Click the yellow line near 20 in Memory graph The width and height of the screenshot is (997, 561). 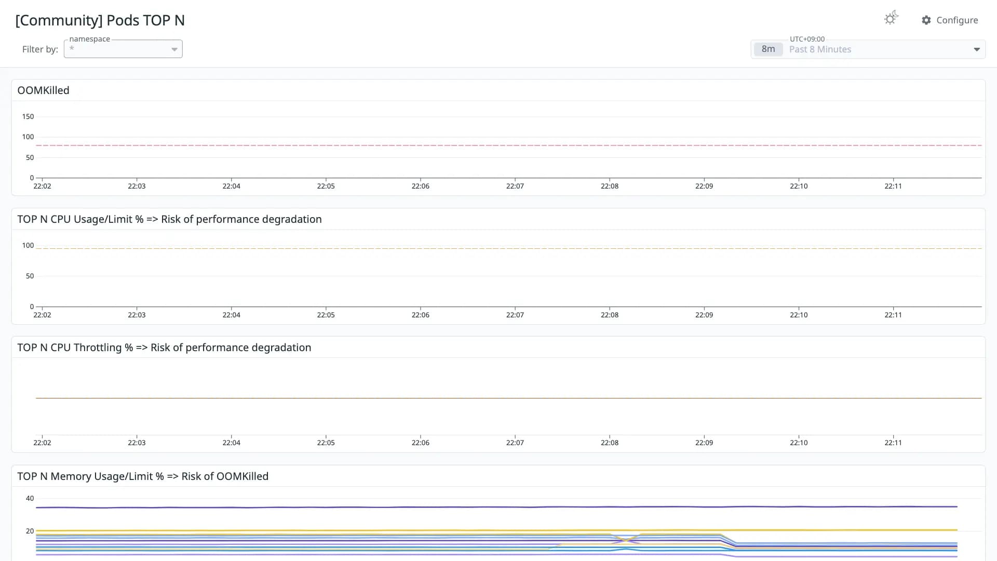[x=496, y=530]
